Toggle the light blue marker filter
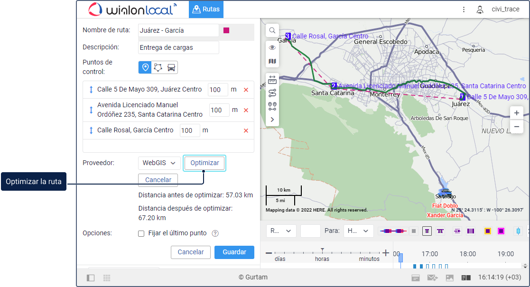This screenshot has width=530, height=287. click(x=518, y=231)
